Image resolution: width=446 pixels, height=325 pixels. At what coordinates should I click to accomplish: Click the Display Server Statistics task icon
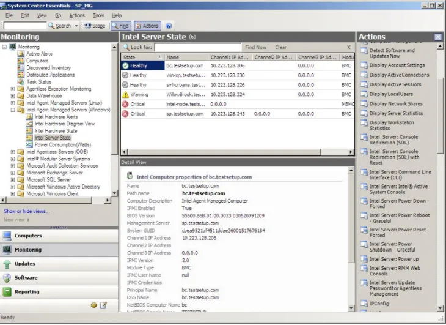point(364,113)
